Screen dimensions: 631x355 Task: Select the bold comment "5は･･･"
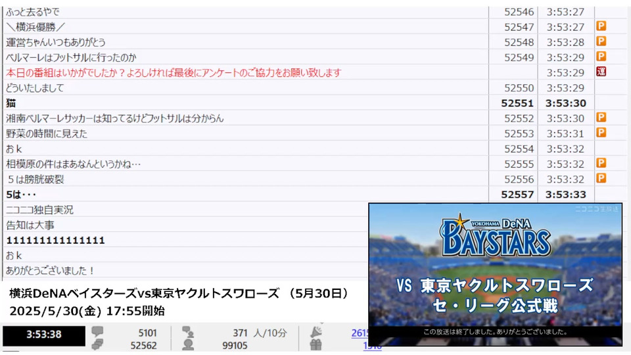coord(21,195)
